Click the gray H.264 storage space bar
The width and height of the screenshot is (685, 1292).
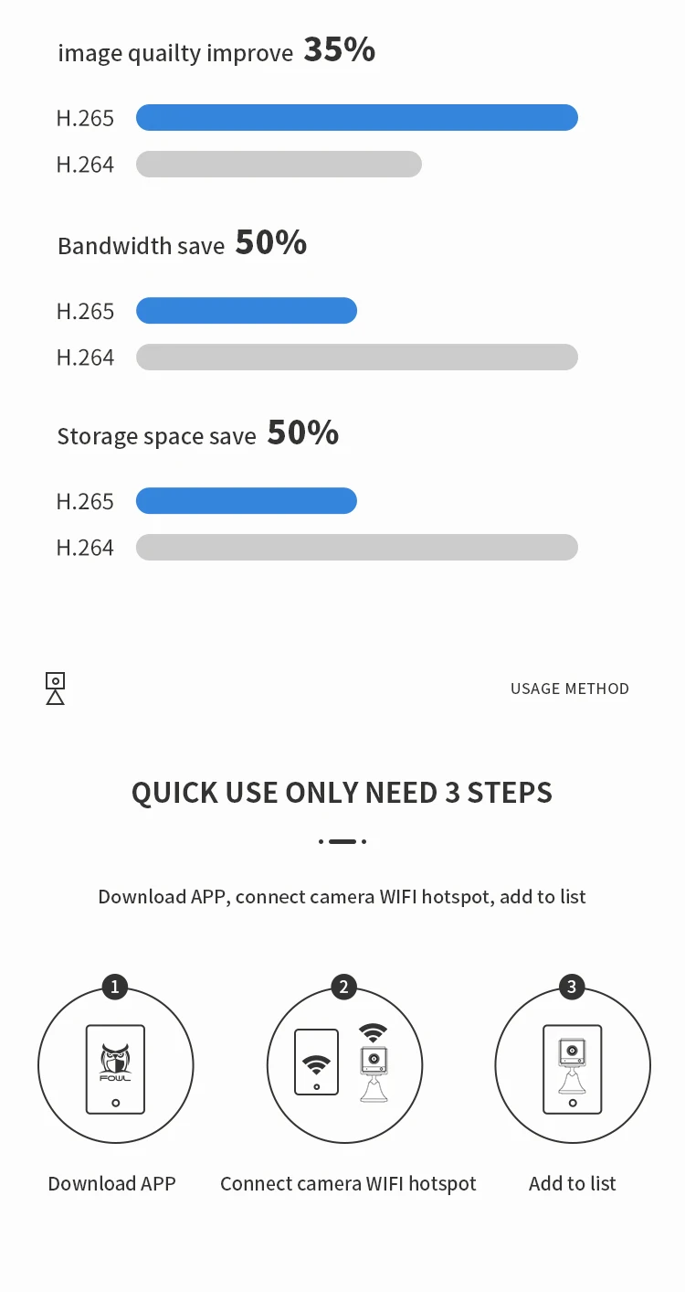tap(357, 547)
